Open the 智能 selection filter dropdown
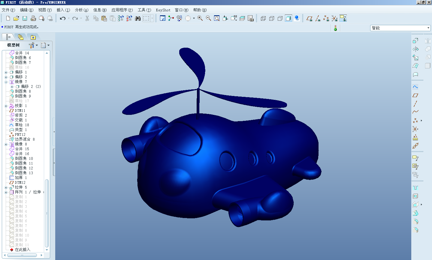The height and width of the screenshot is (260, 432). [x=428, y=28]
